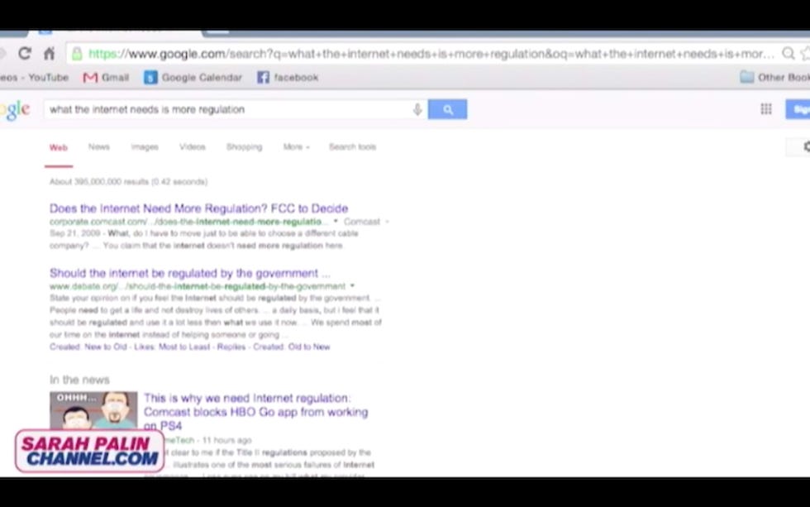Open 'Created: Old to New' sublink
The height and width of the screenshot is (507, 810).
coord(291,347)
